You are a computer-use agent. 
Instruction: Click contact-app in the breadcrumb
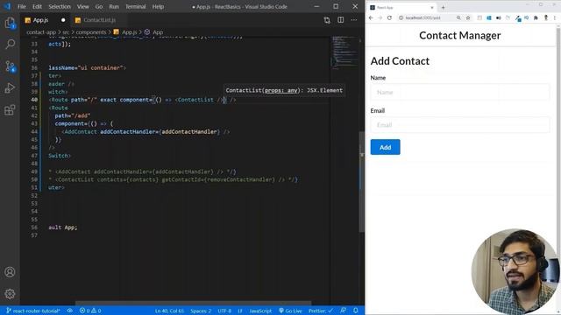point(41,32)
